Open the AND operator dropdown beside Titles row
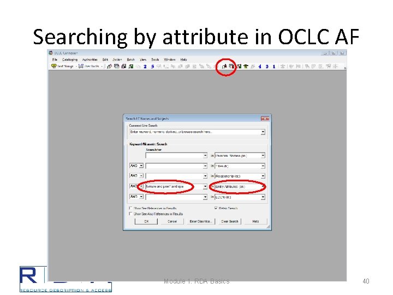Viewport: 393px width, 295px height. (x=141, y=166)
